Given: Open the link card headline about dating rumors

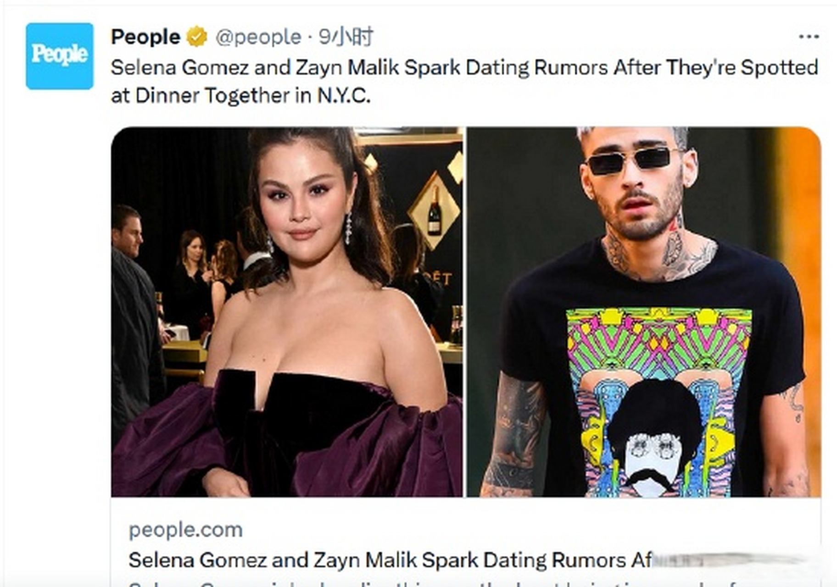Looking at the screenshot, I should tap(390, 560).
